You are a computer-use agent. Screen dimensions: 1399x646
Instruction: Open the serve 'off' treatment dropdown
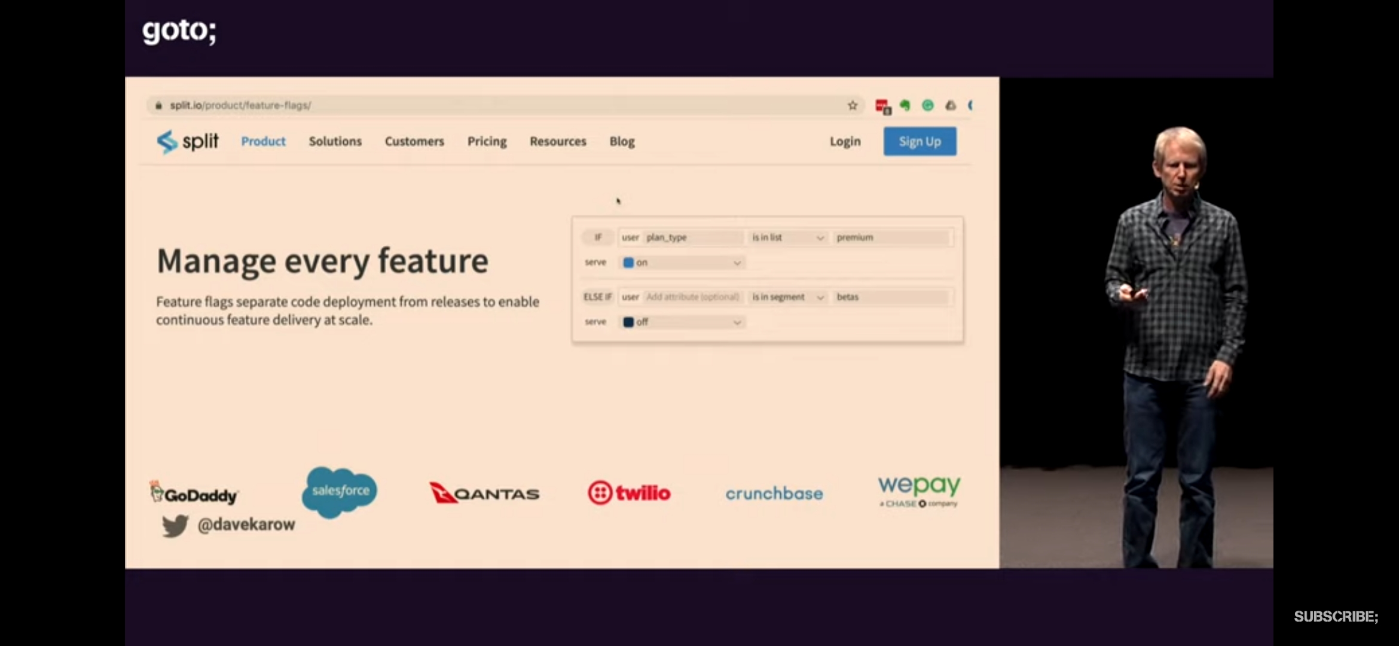[x=682, y=322]
